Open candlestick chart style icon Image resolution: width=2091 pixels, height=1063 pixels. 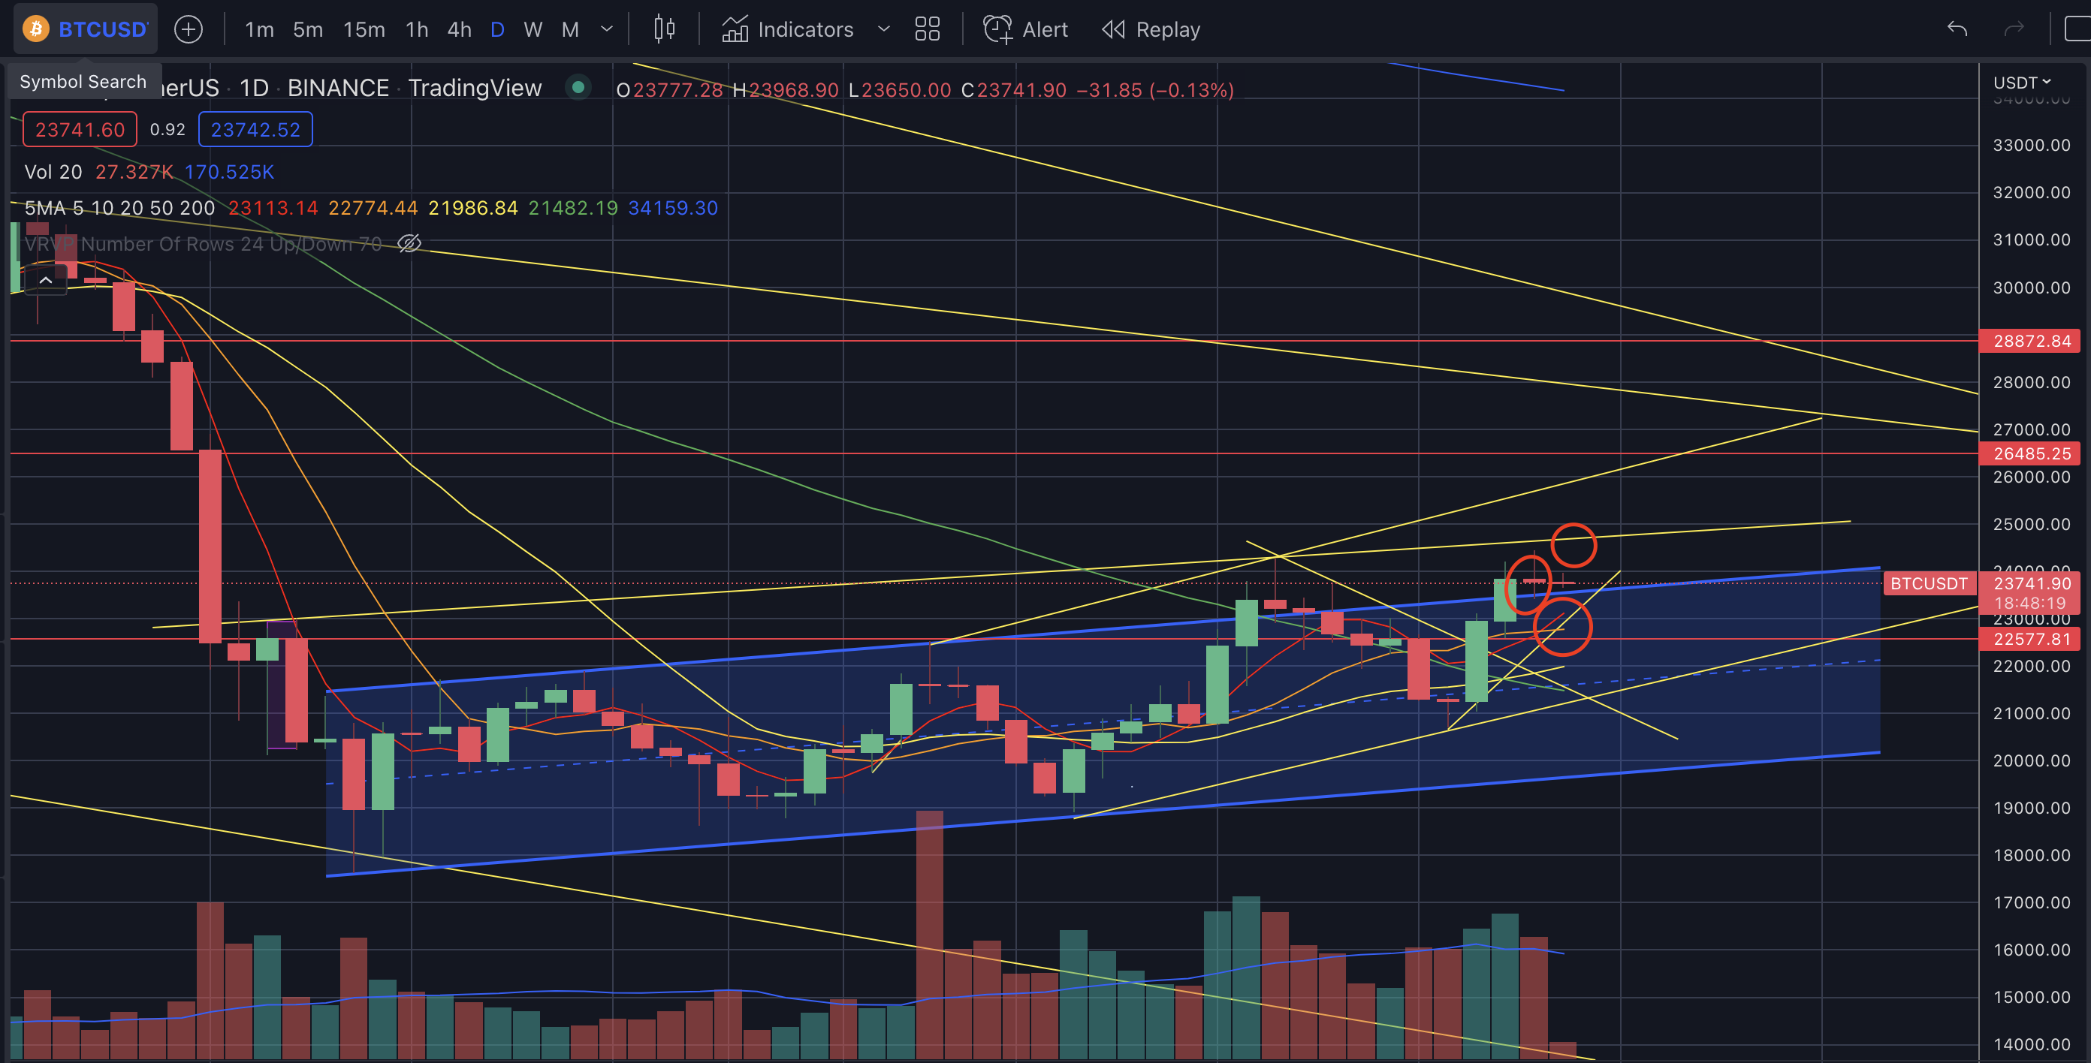pyautogui.click(x=664, y=29)
